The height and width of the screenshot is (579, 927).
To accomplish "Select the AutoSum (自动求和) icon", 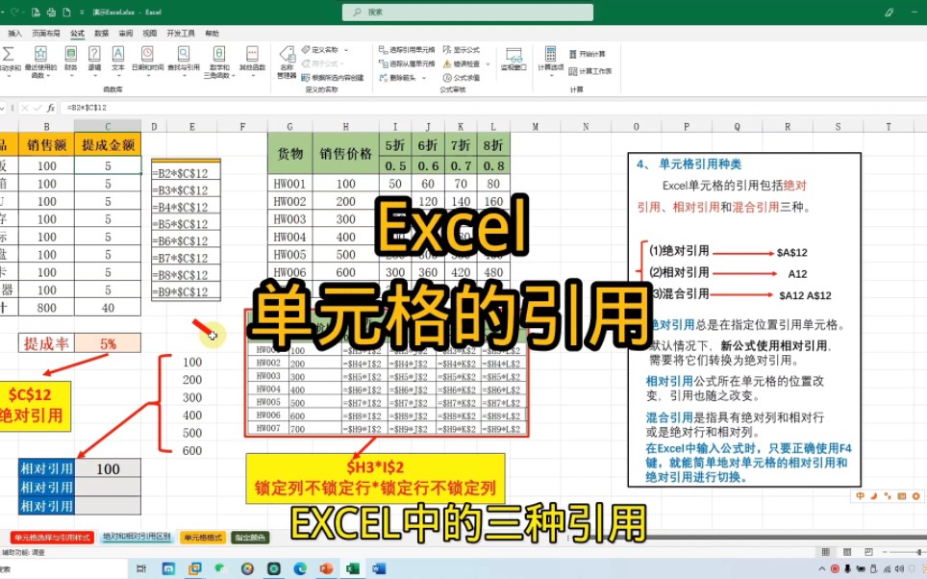I will pos(7,56).
